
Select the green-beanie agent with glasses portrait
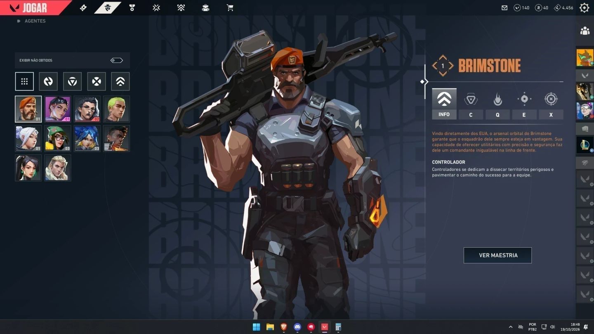[x=58, y=138]
